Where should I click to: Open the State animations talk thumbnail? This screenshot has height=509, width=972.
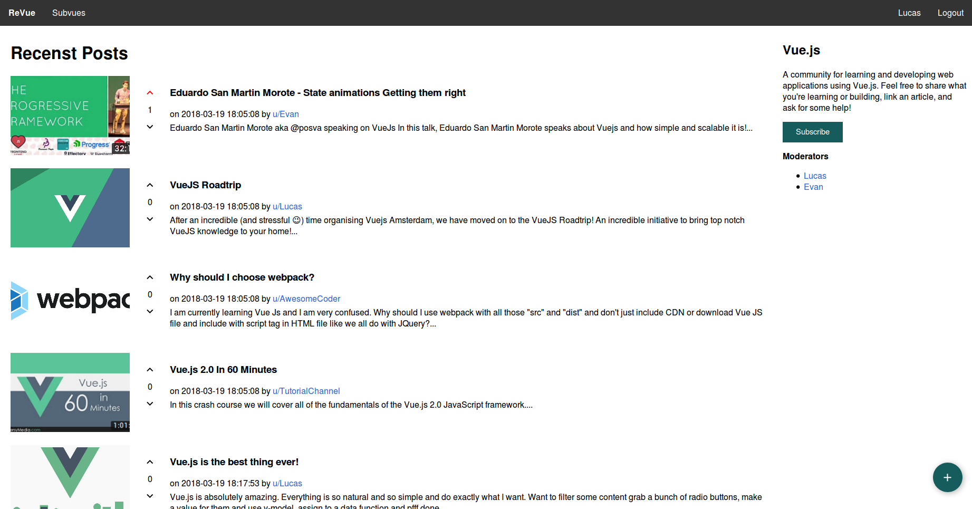[x=70, y=116]
